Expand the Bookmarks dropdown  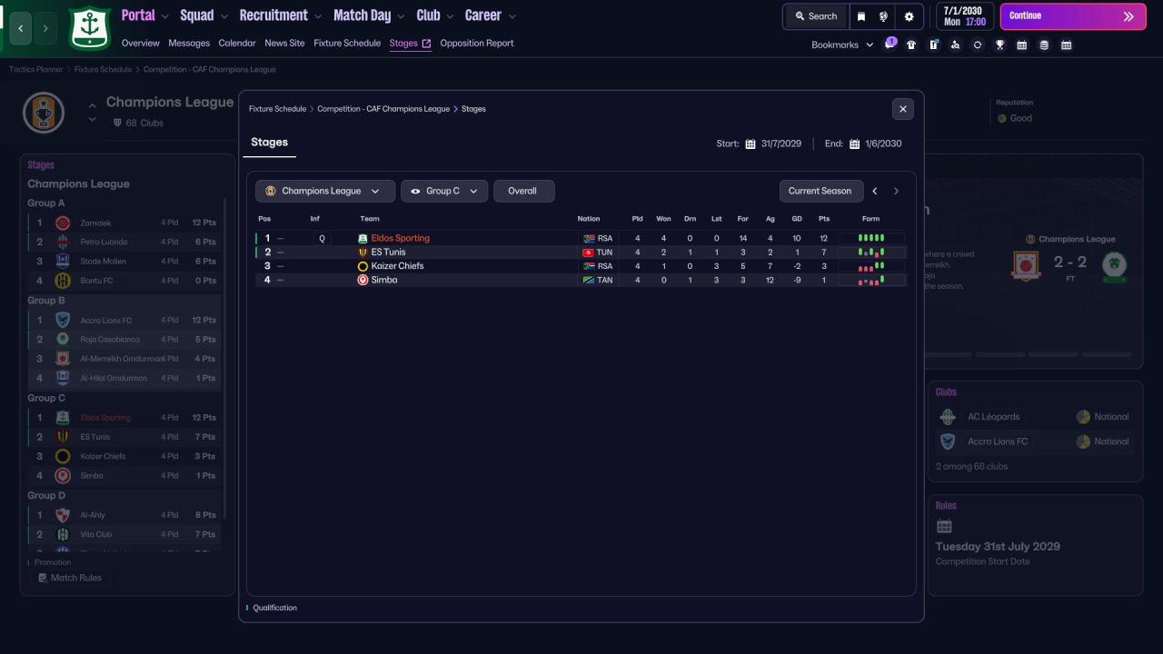pos(842,45)
